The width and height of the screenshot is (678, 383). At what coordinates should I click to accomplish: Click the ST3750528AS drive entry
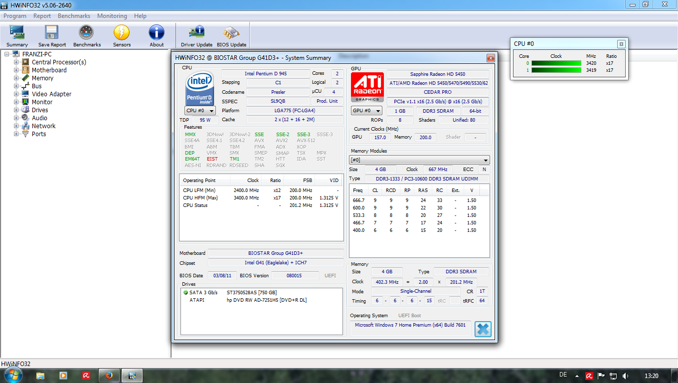point(252,293)
